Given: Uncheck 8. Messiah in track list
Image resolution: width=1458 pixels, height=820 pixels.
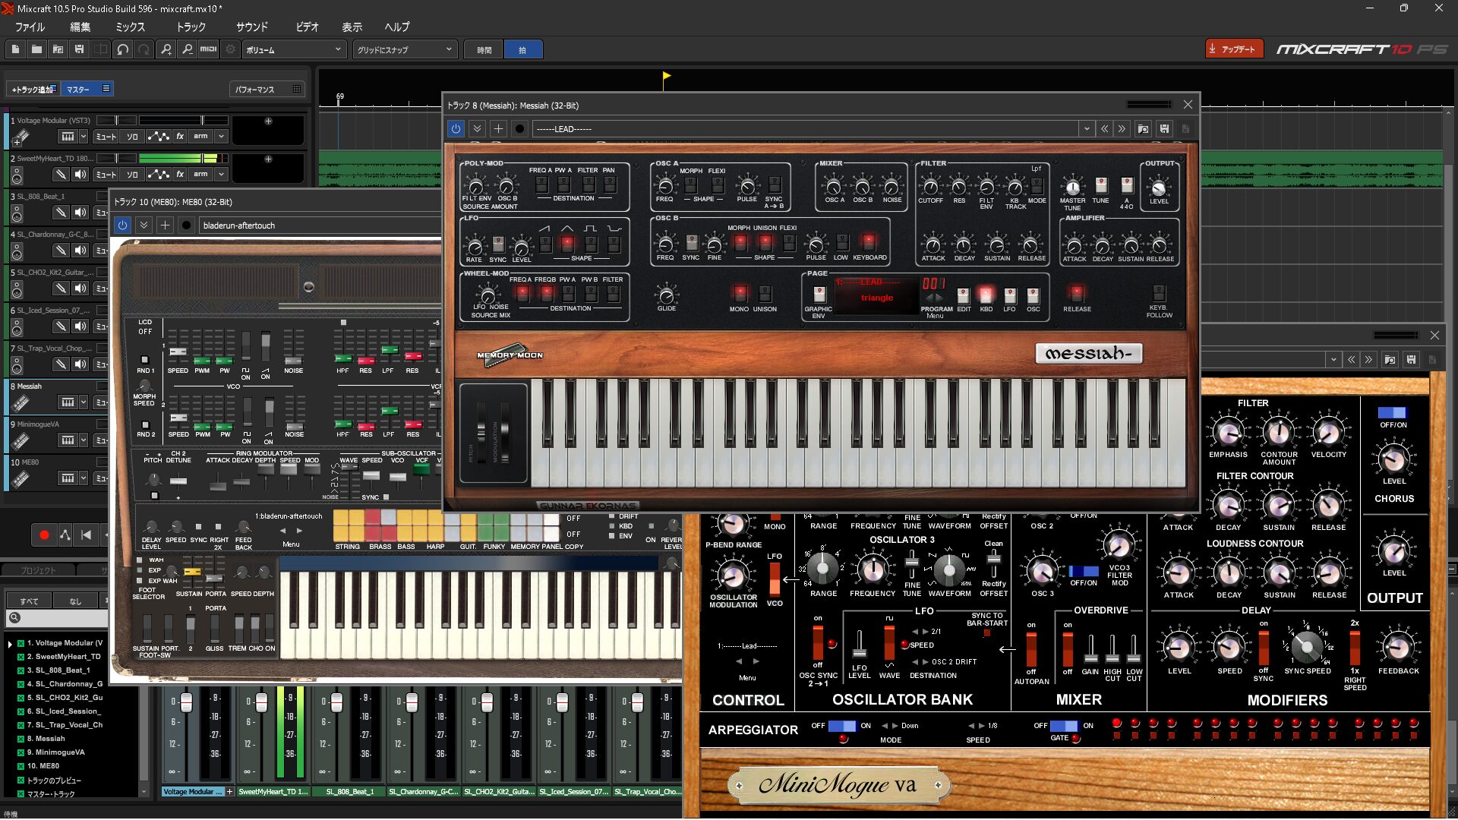Looking at the screenshot, I should (x=21, y=739).
